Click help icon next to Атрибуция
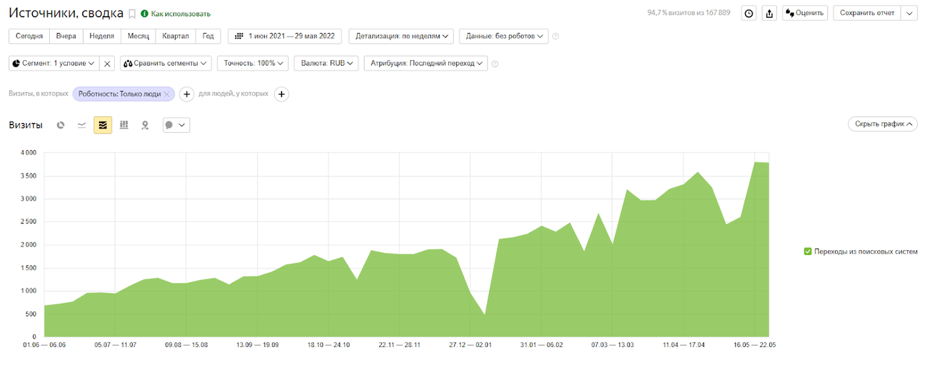Image resolution: width=927 pixels, height=365 pixels. (x=495, y=64)
